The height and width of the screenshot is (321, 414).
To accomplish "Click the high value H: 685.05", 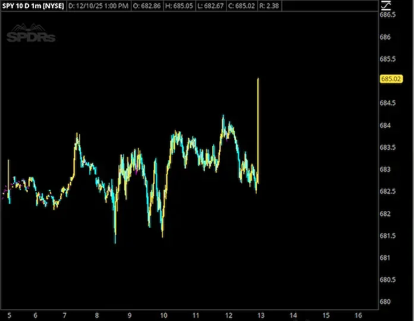I will click(179, 6).
